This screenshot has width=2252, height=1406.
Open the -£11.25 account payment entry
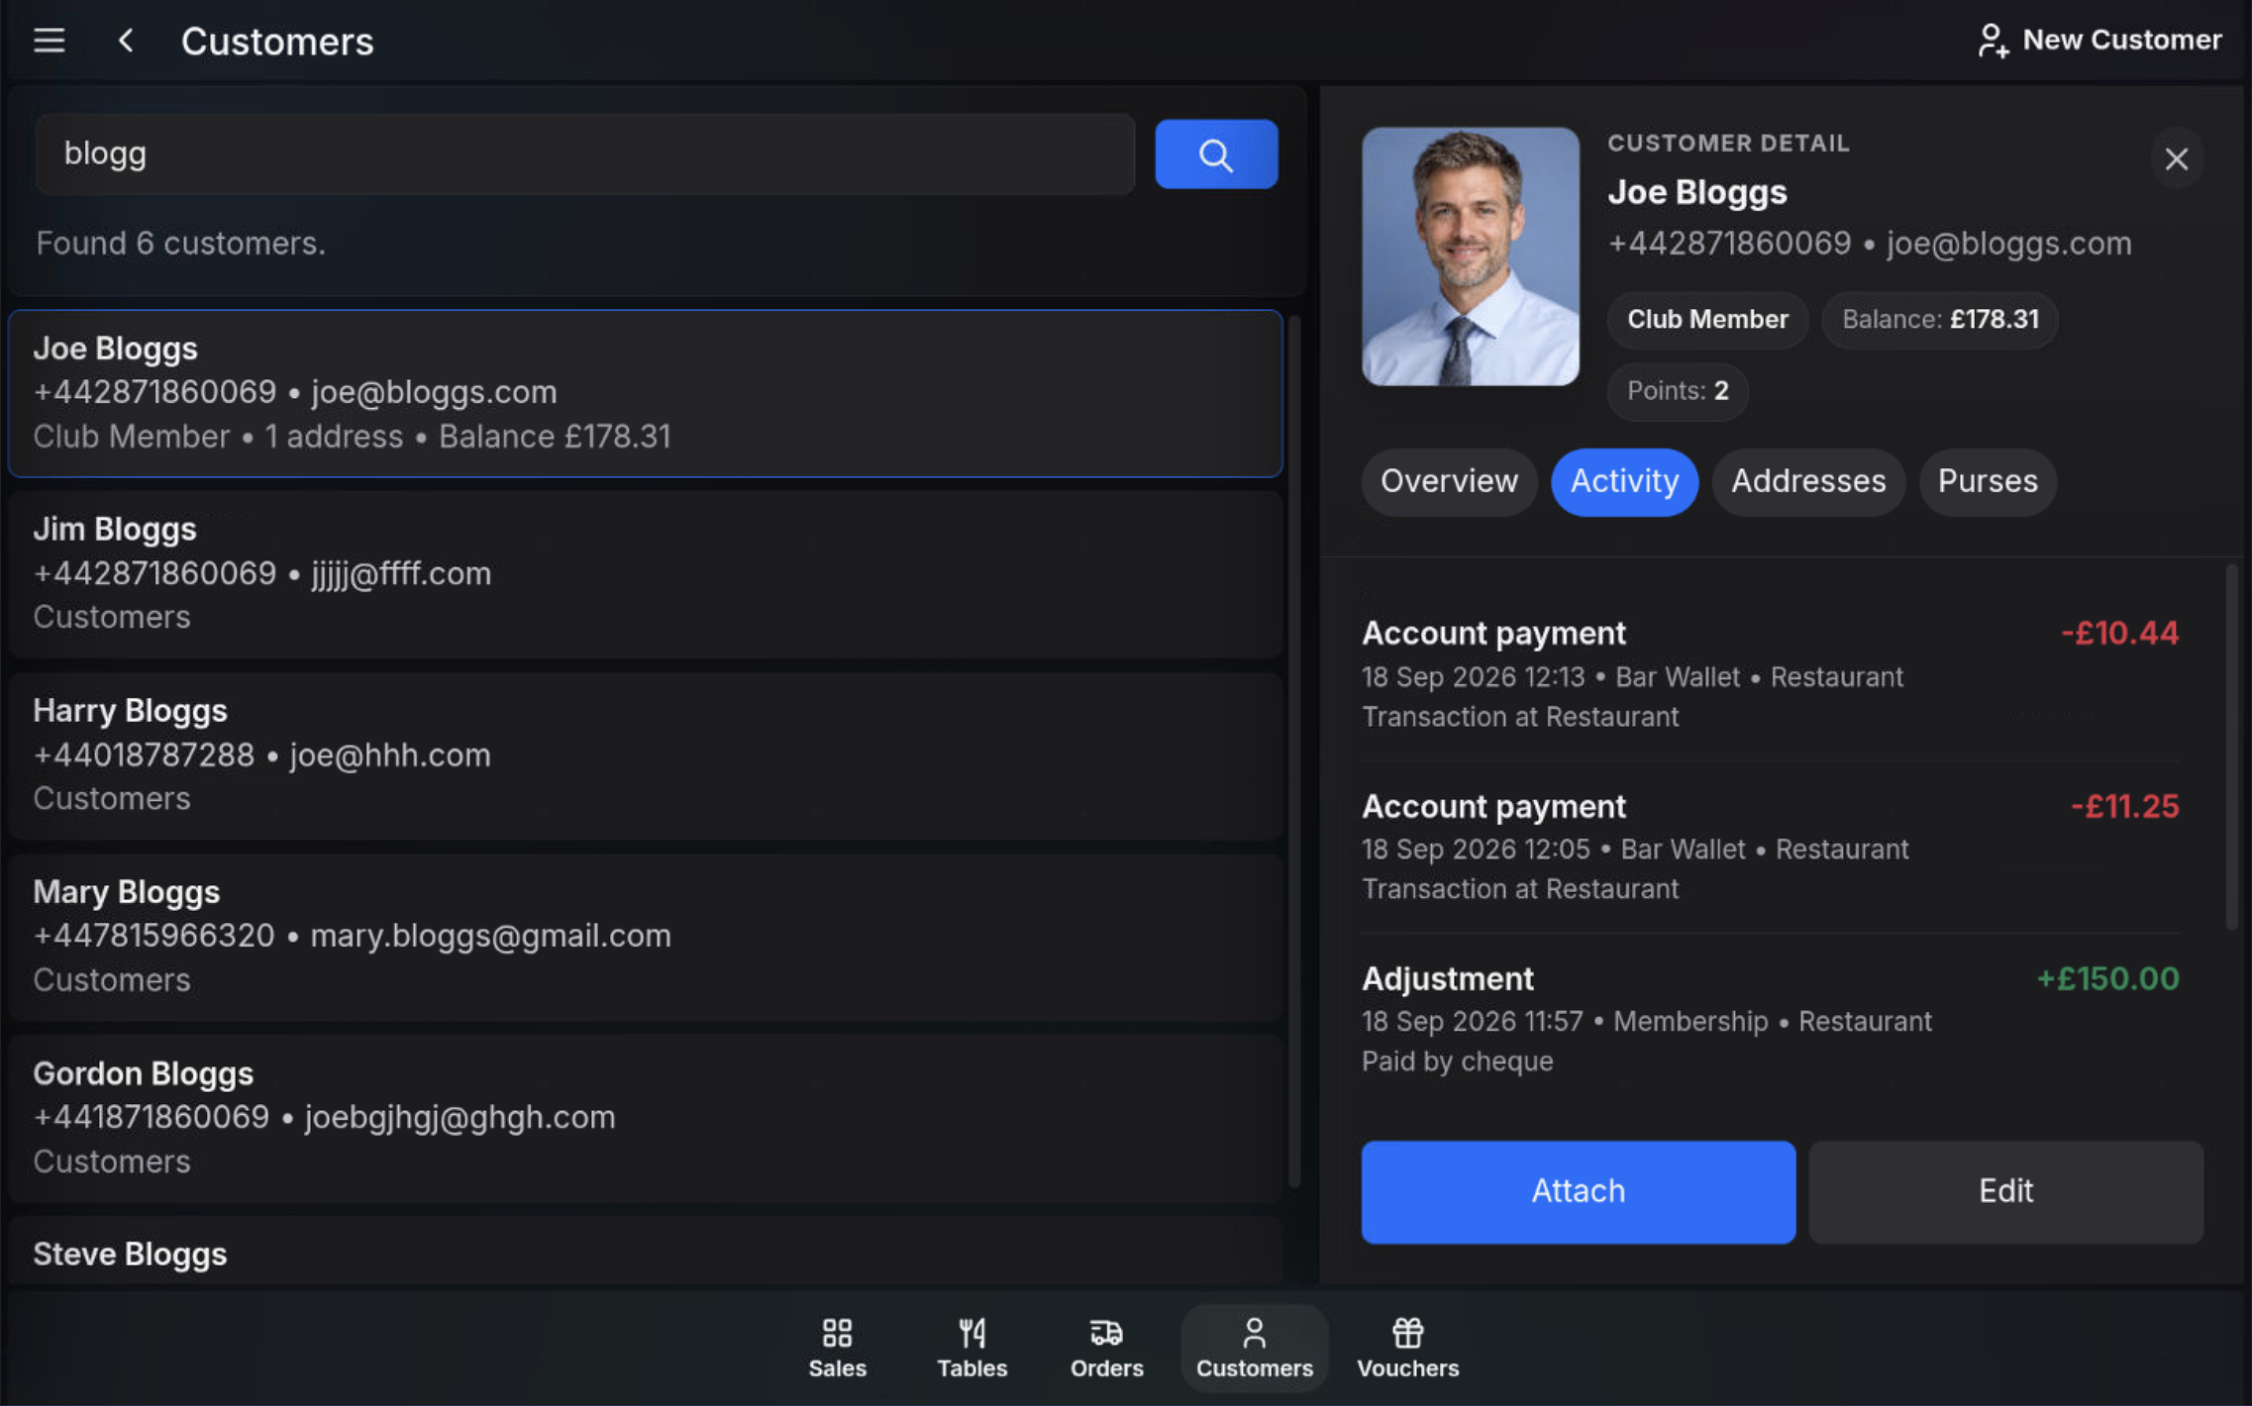click(x=1770, y=847)
